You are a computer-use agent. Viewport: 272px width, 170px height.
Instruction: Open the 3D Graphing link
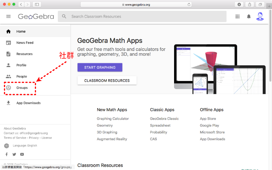coord(107,132)
